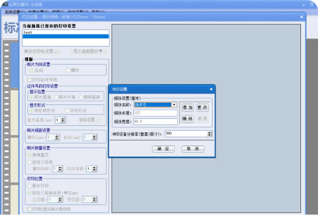
Task: Click the 纸张长度 input field
Action: (x=155, y=113)
